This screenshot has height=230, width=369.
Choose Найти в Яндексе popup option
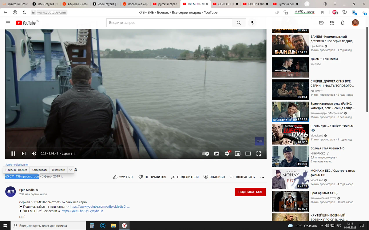[16, 170]
